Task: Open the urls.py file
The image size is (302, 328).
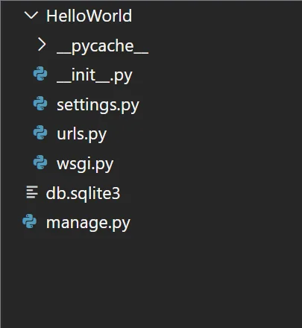Action: 81,134
